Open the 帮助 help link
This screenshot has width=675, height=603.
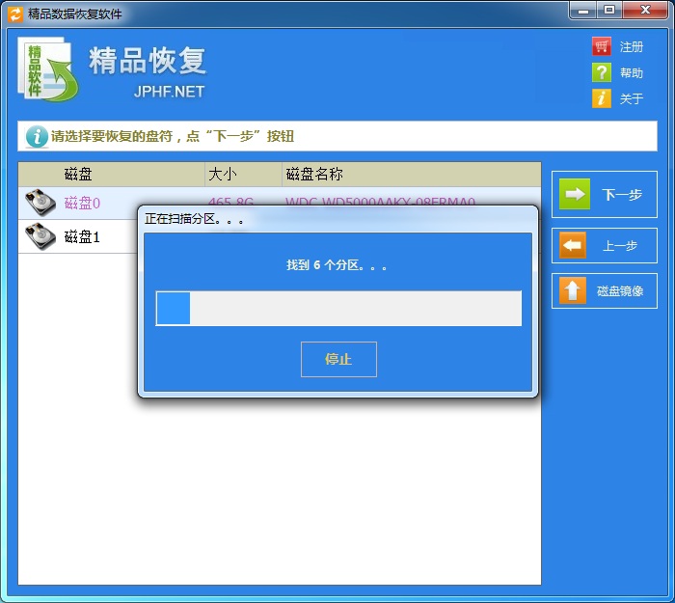[x=632, y=73]
